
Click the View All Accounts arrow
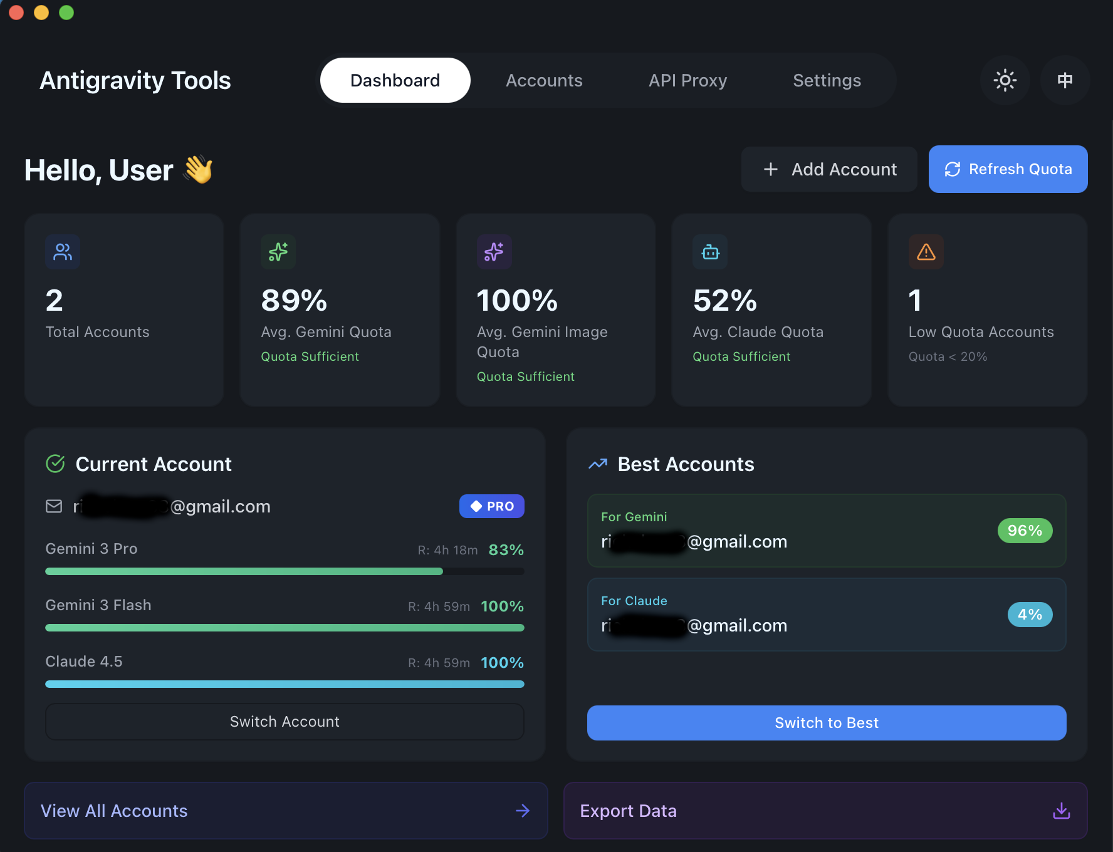[x=523, y=811]
